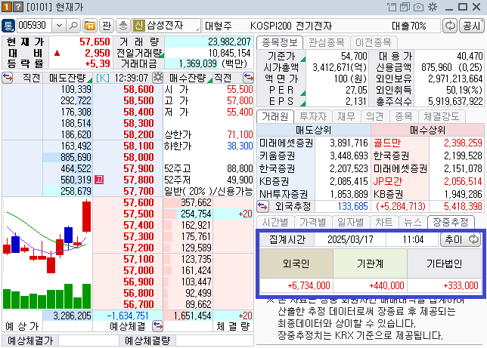
Task: Click the swap icon next to 예상체결
Action: [x=158, y=326]
